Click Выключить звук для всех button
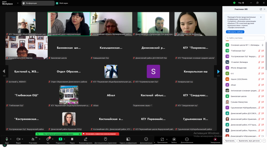Screen dimensions: 267x150 pos(249,141)
